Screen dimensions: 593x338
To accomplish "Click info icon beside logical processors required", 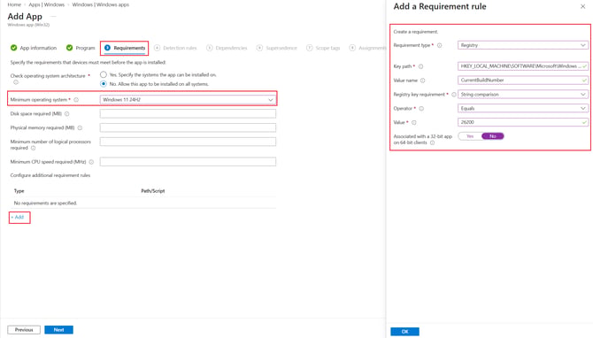I will (x=34, y=148).
